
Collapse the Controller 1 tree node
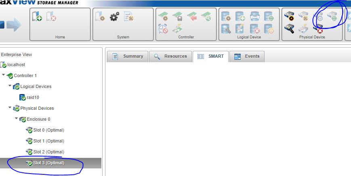(x=4, y=75)
